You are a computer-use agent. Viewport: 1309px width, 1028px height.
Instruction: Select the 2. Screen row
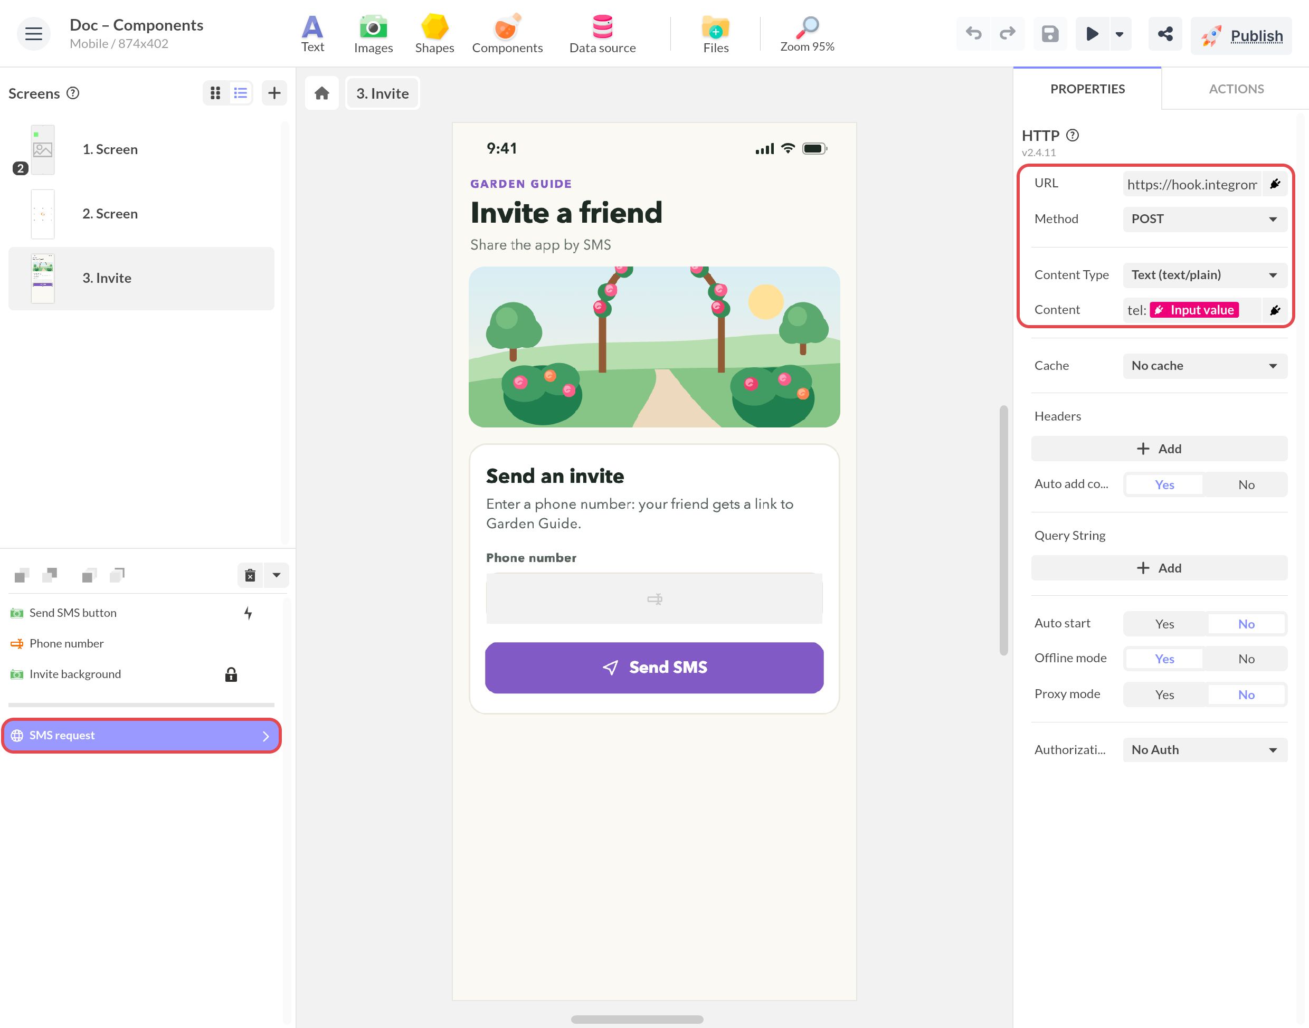[x=141, y=214]
